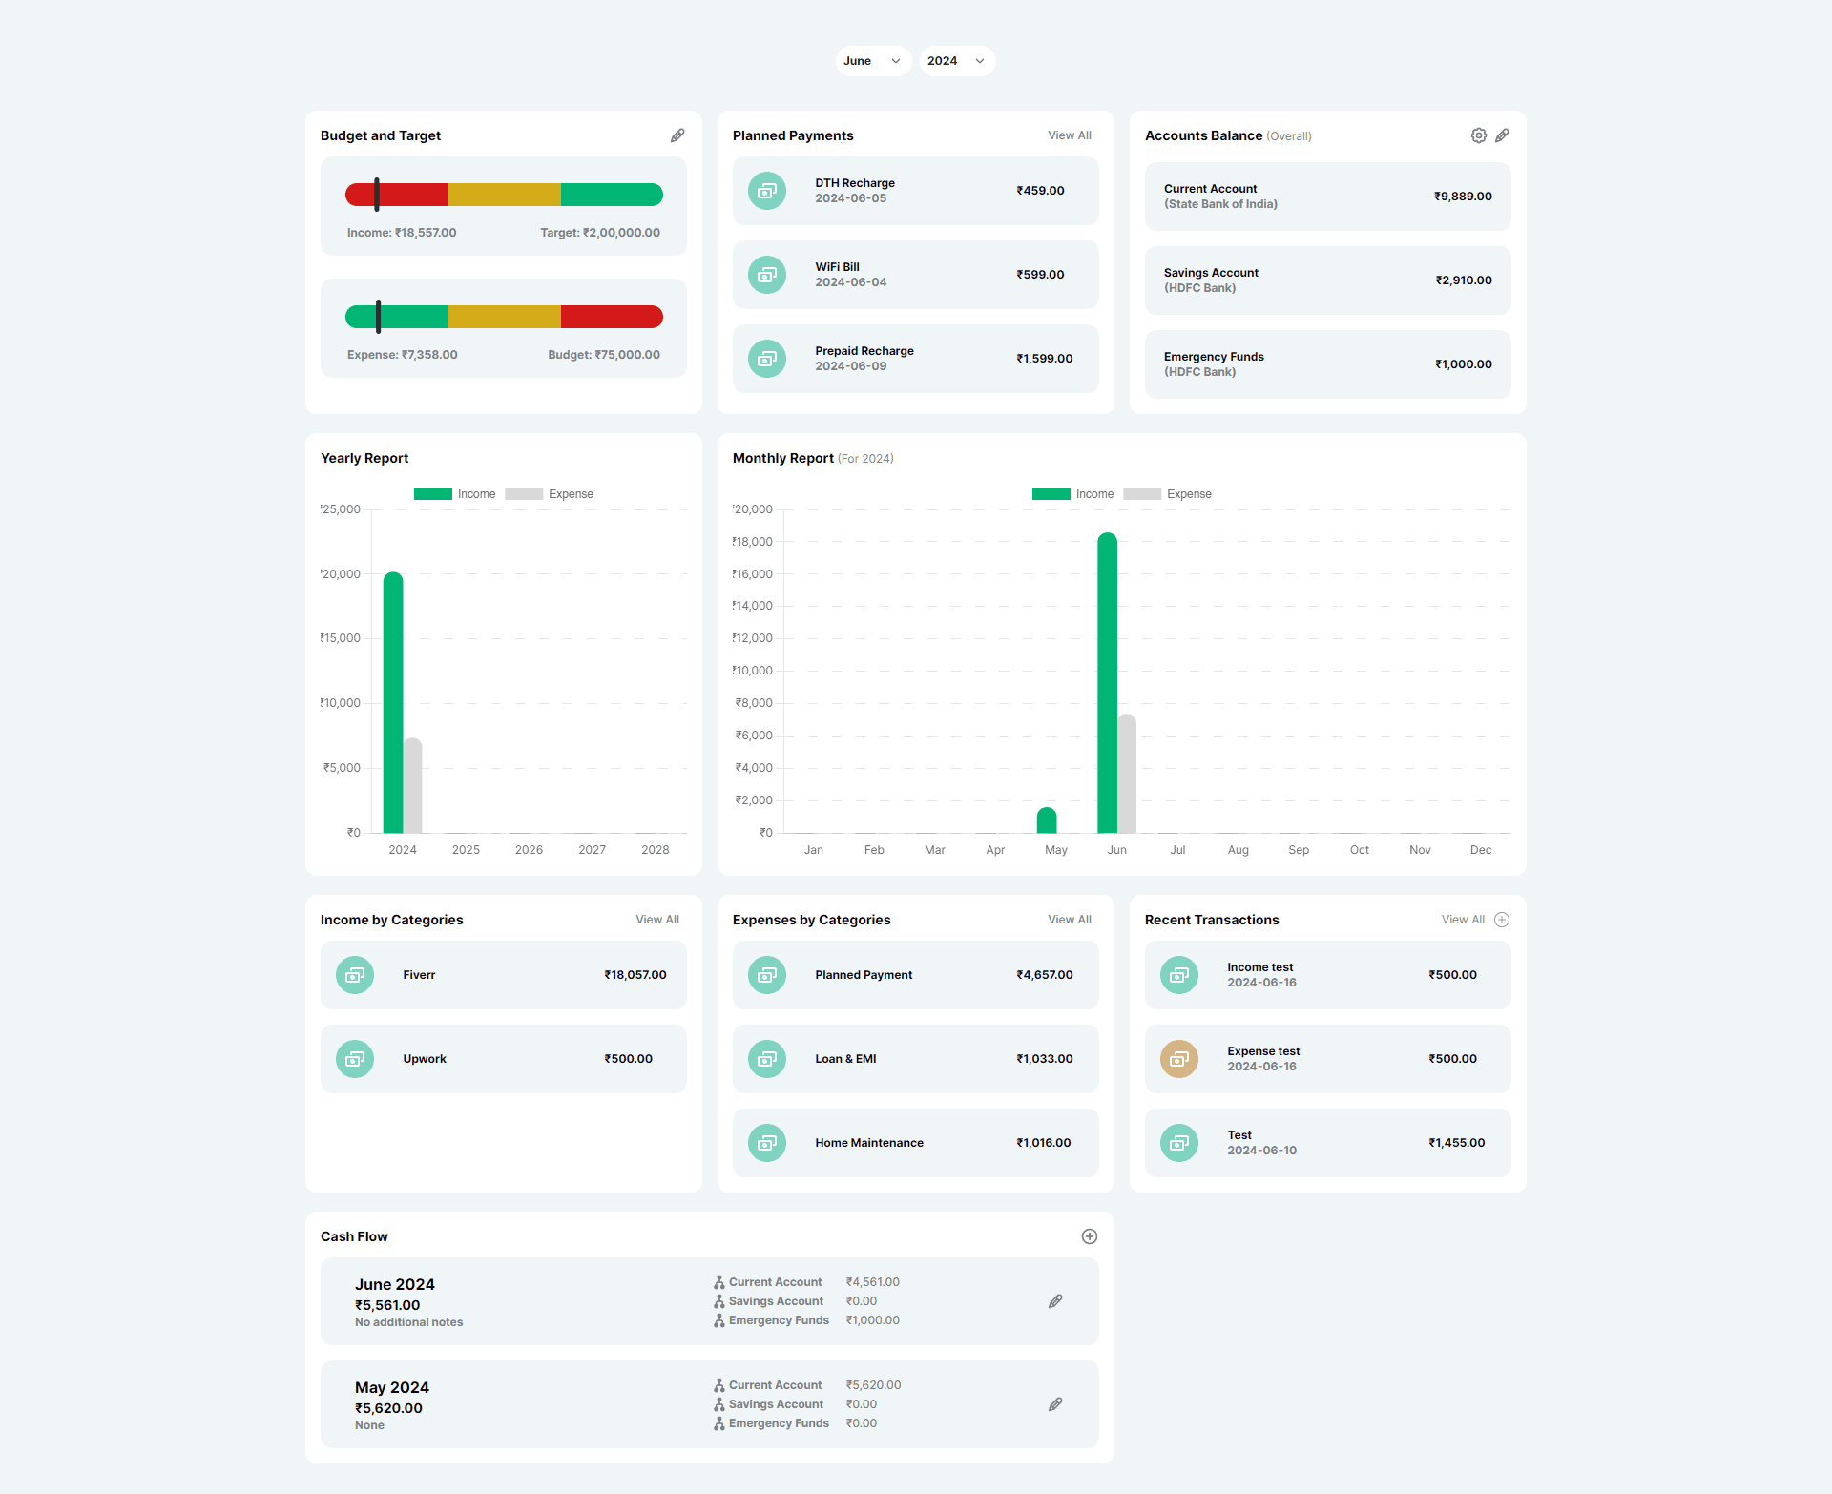Screen dimensions: 1832x1494
Task: Open View All for Expenses by Categories
Action: [x=1069, y=919]
